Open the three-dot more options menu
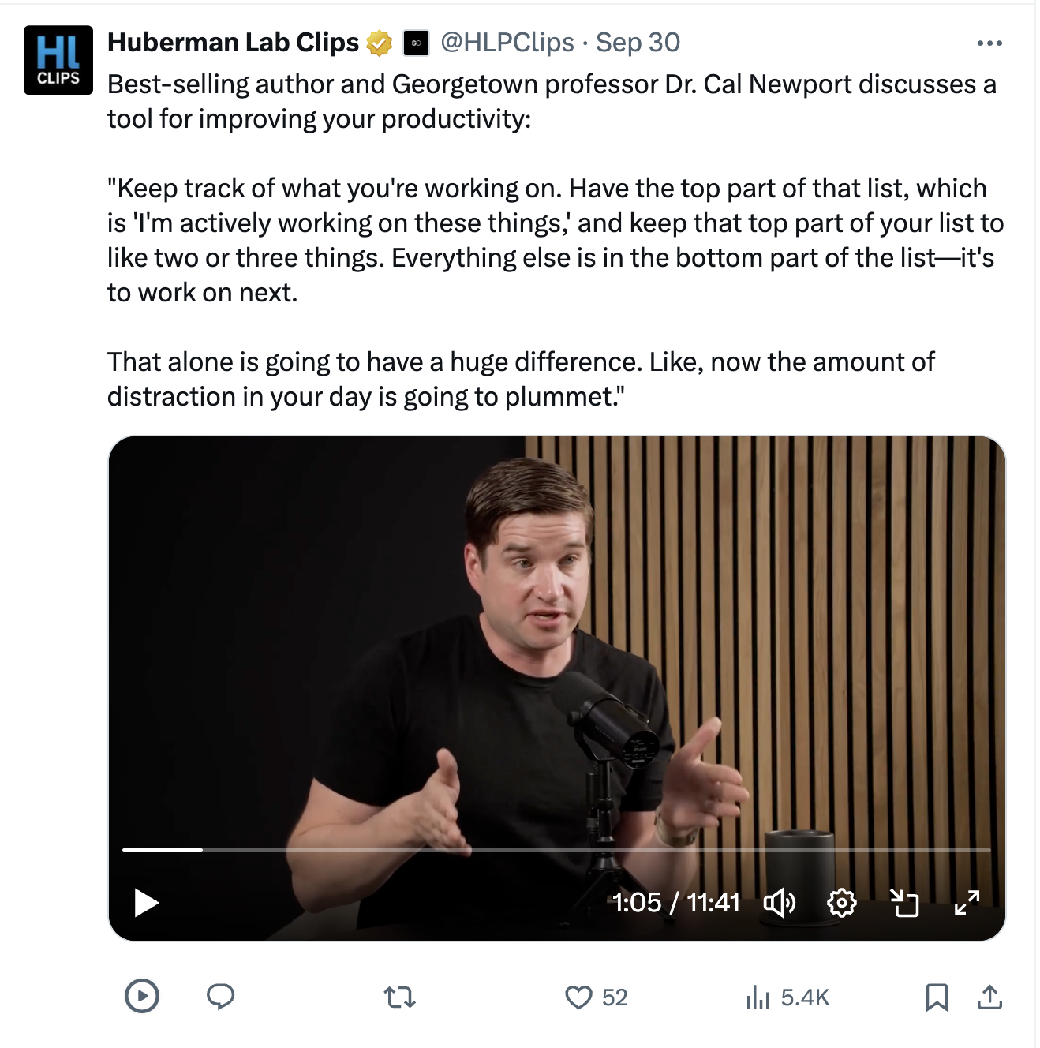The width and height of the screenshot is (1040, 1048). [x=989, y=43]
